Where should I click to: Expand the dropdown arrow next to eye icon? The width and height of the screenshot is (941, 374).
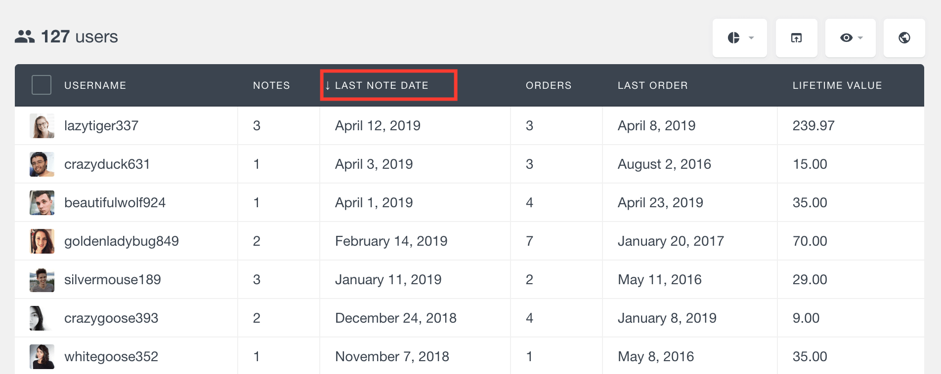[x=860, y=38]
